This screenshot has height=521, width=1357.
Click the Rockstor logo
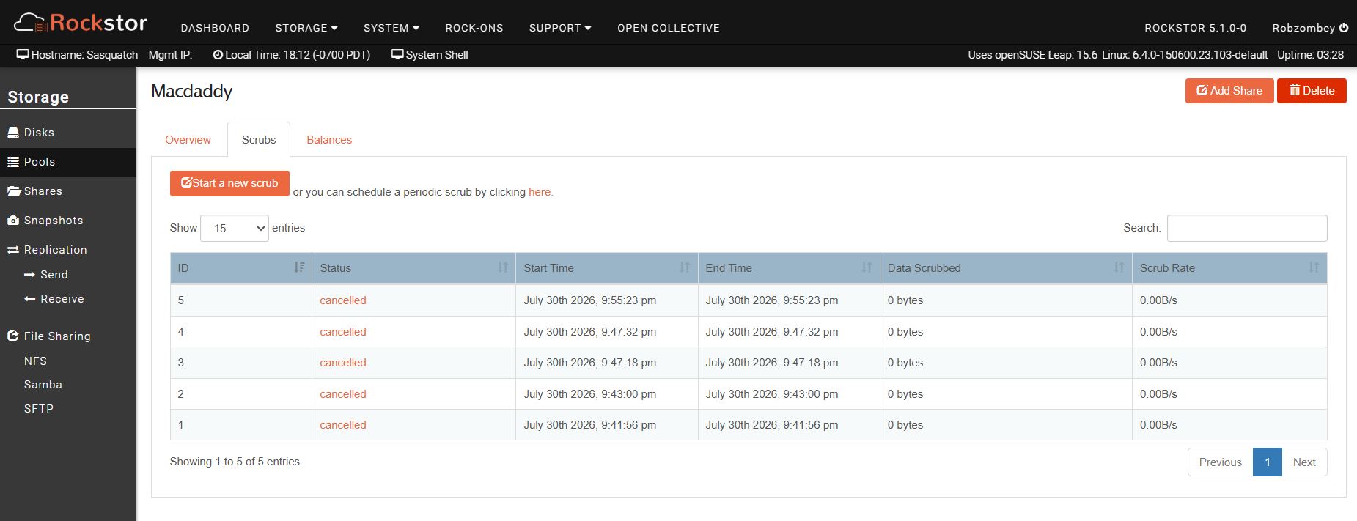click(81, 23)
